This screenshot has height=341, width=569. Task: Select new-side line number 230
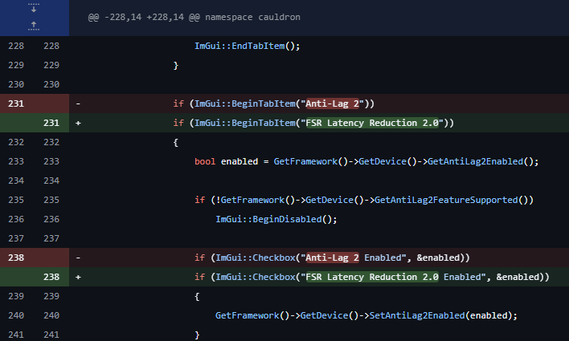(51, 84)
